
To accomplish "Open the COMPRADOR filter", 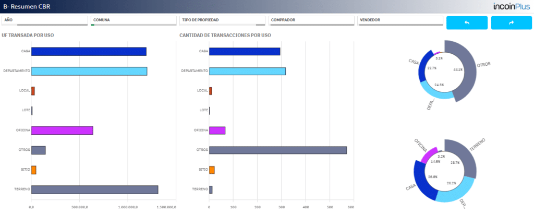I will (x=311, y=20).
